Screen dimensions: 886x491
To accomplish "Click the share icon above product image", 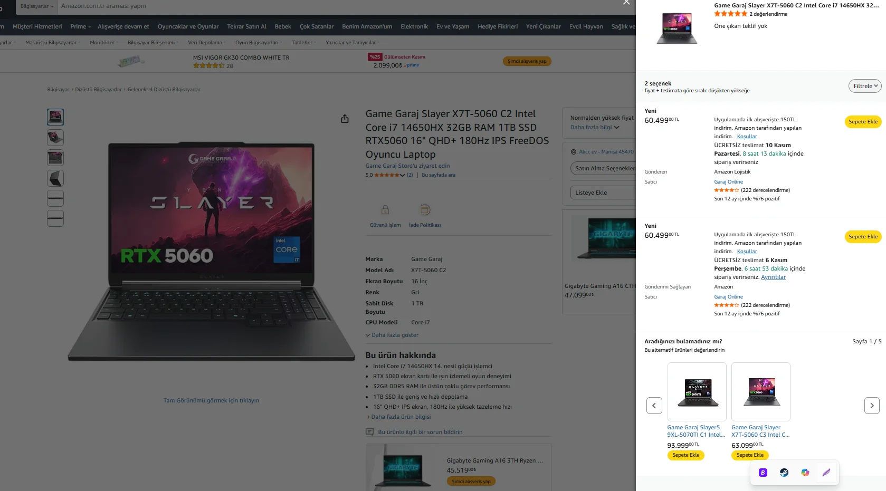I will pyautogui.click(x=345, y=119).
